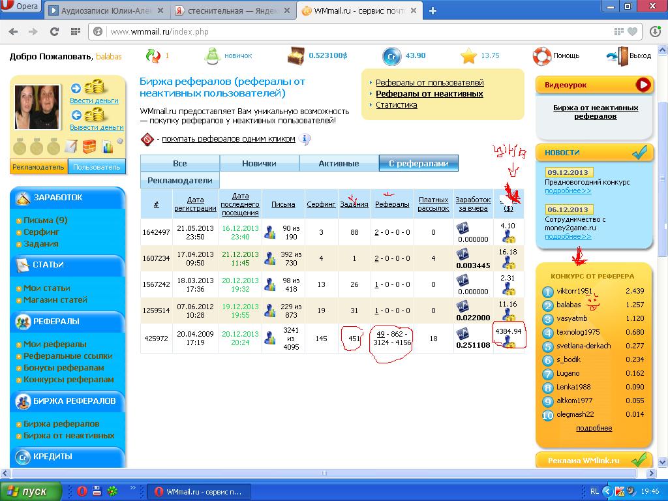This screenshot has width=668, height=501.
Task: Open earnings graph icon for user 1607234
Action: (463, 255)
